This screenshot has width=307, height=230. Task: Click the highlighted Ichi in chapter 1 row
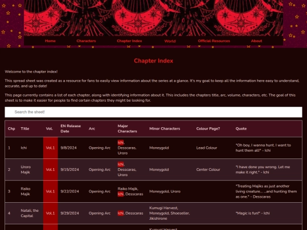(x=121, y=143)
